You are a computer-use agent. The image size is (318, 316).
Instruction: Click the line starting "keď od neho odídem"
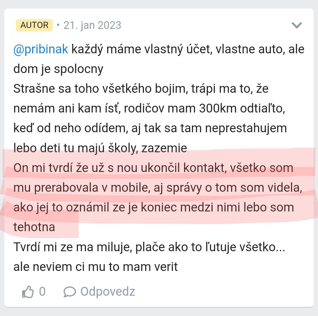click(x=150, y=128)
